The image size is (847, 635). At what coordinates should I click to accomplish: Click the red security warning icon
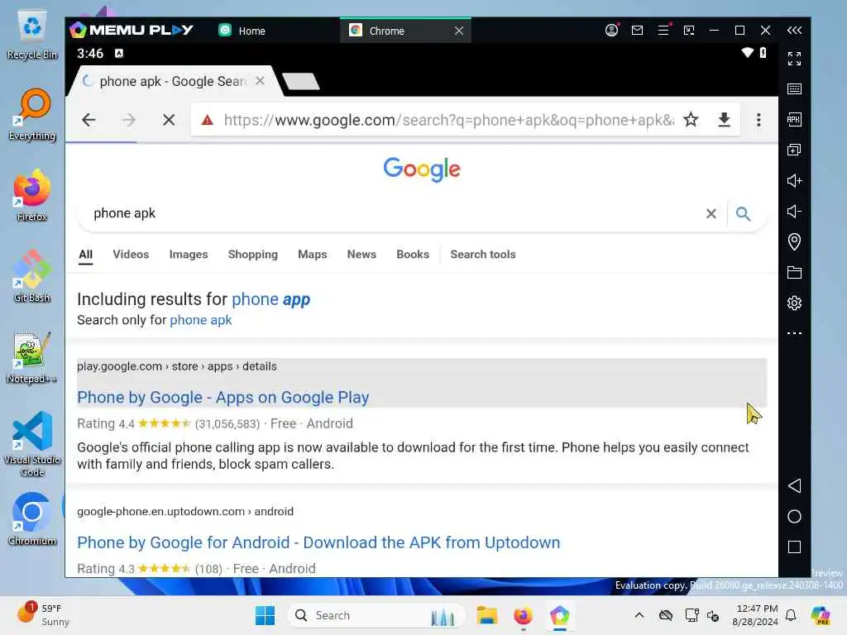(x=208, y=120)
